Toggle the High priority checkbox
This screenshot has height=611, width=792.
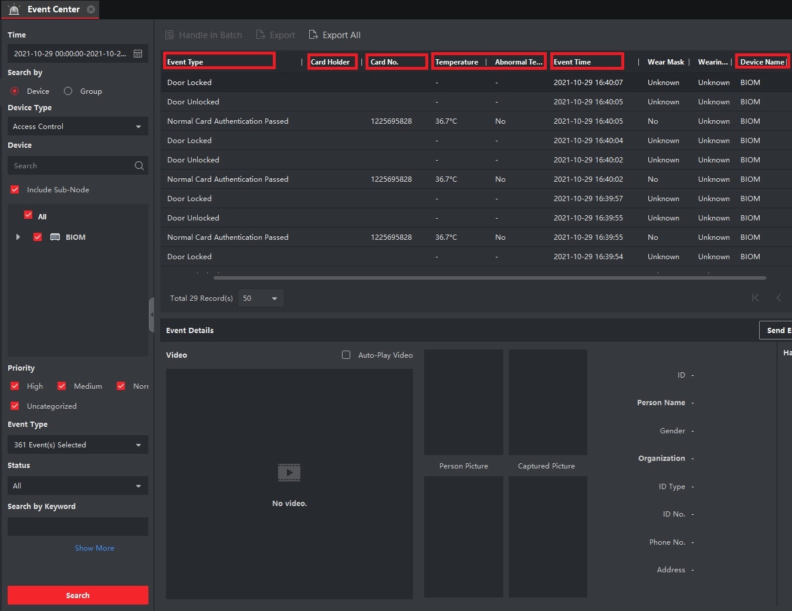click(x=15, y=386)
